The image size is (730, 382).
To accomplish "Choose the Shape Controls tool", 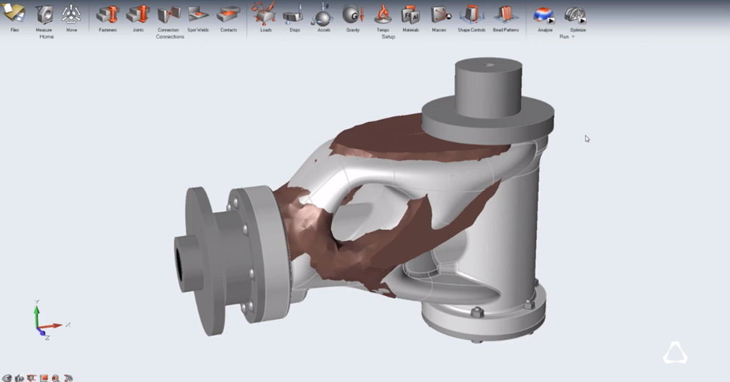I will point(471,16).
